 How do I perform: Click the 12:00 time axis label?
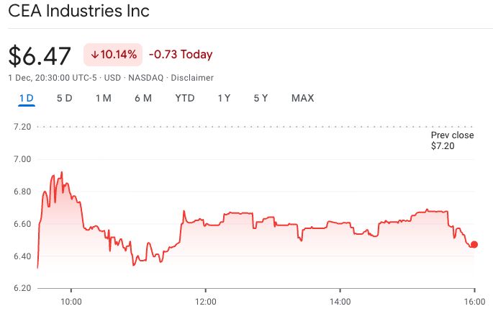(x=205, y=300)
